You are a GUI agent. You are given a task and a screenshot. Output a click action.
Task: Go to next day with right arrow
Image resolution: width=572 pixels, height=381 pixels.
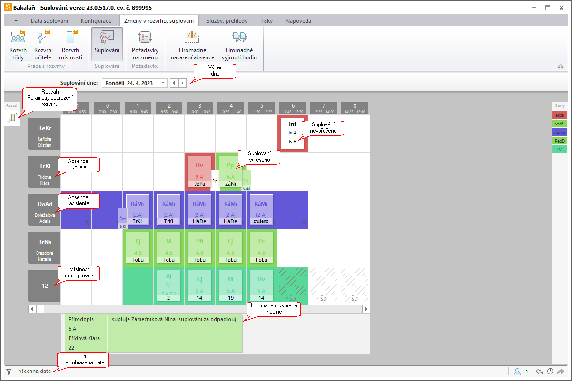click(183, 83)
